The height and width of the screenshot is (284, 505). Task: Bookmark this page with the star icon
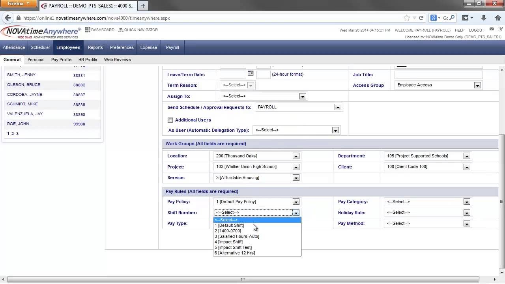(x=407, y=18)
